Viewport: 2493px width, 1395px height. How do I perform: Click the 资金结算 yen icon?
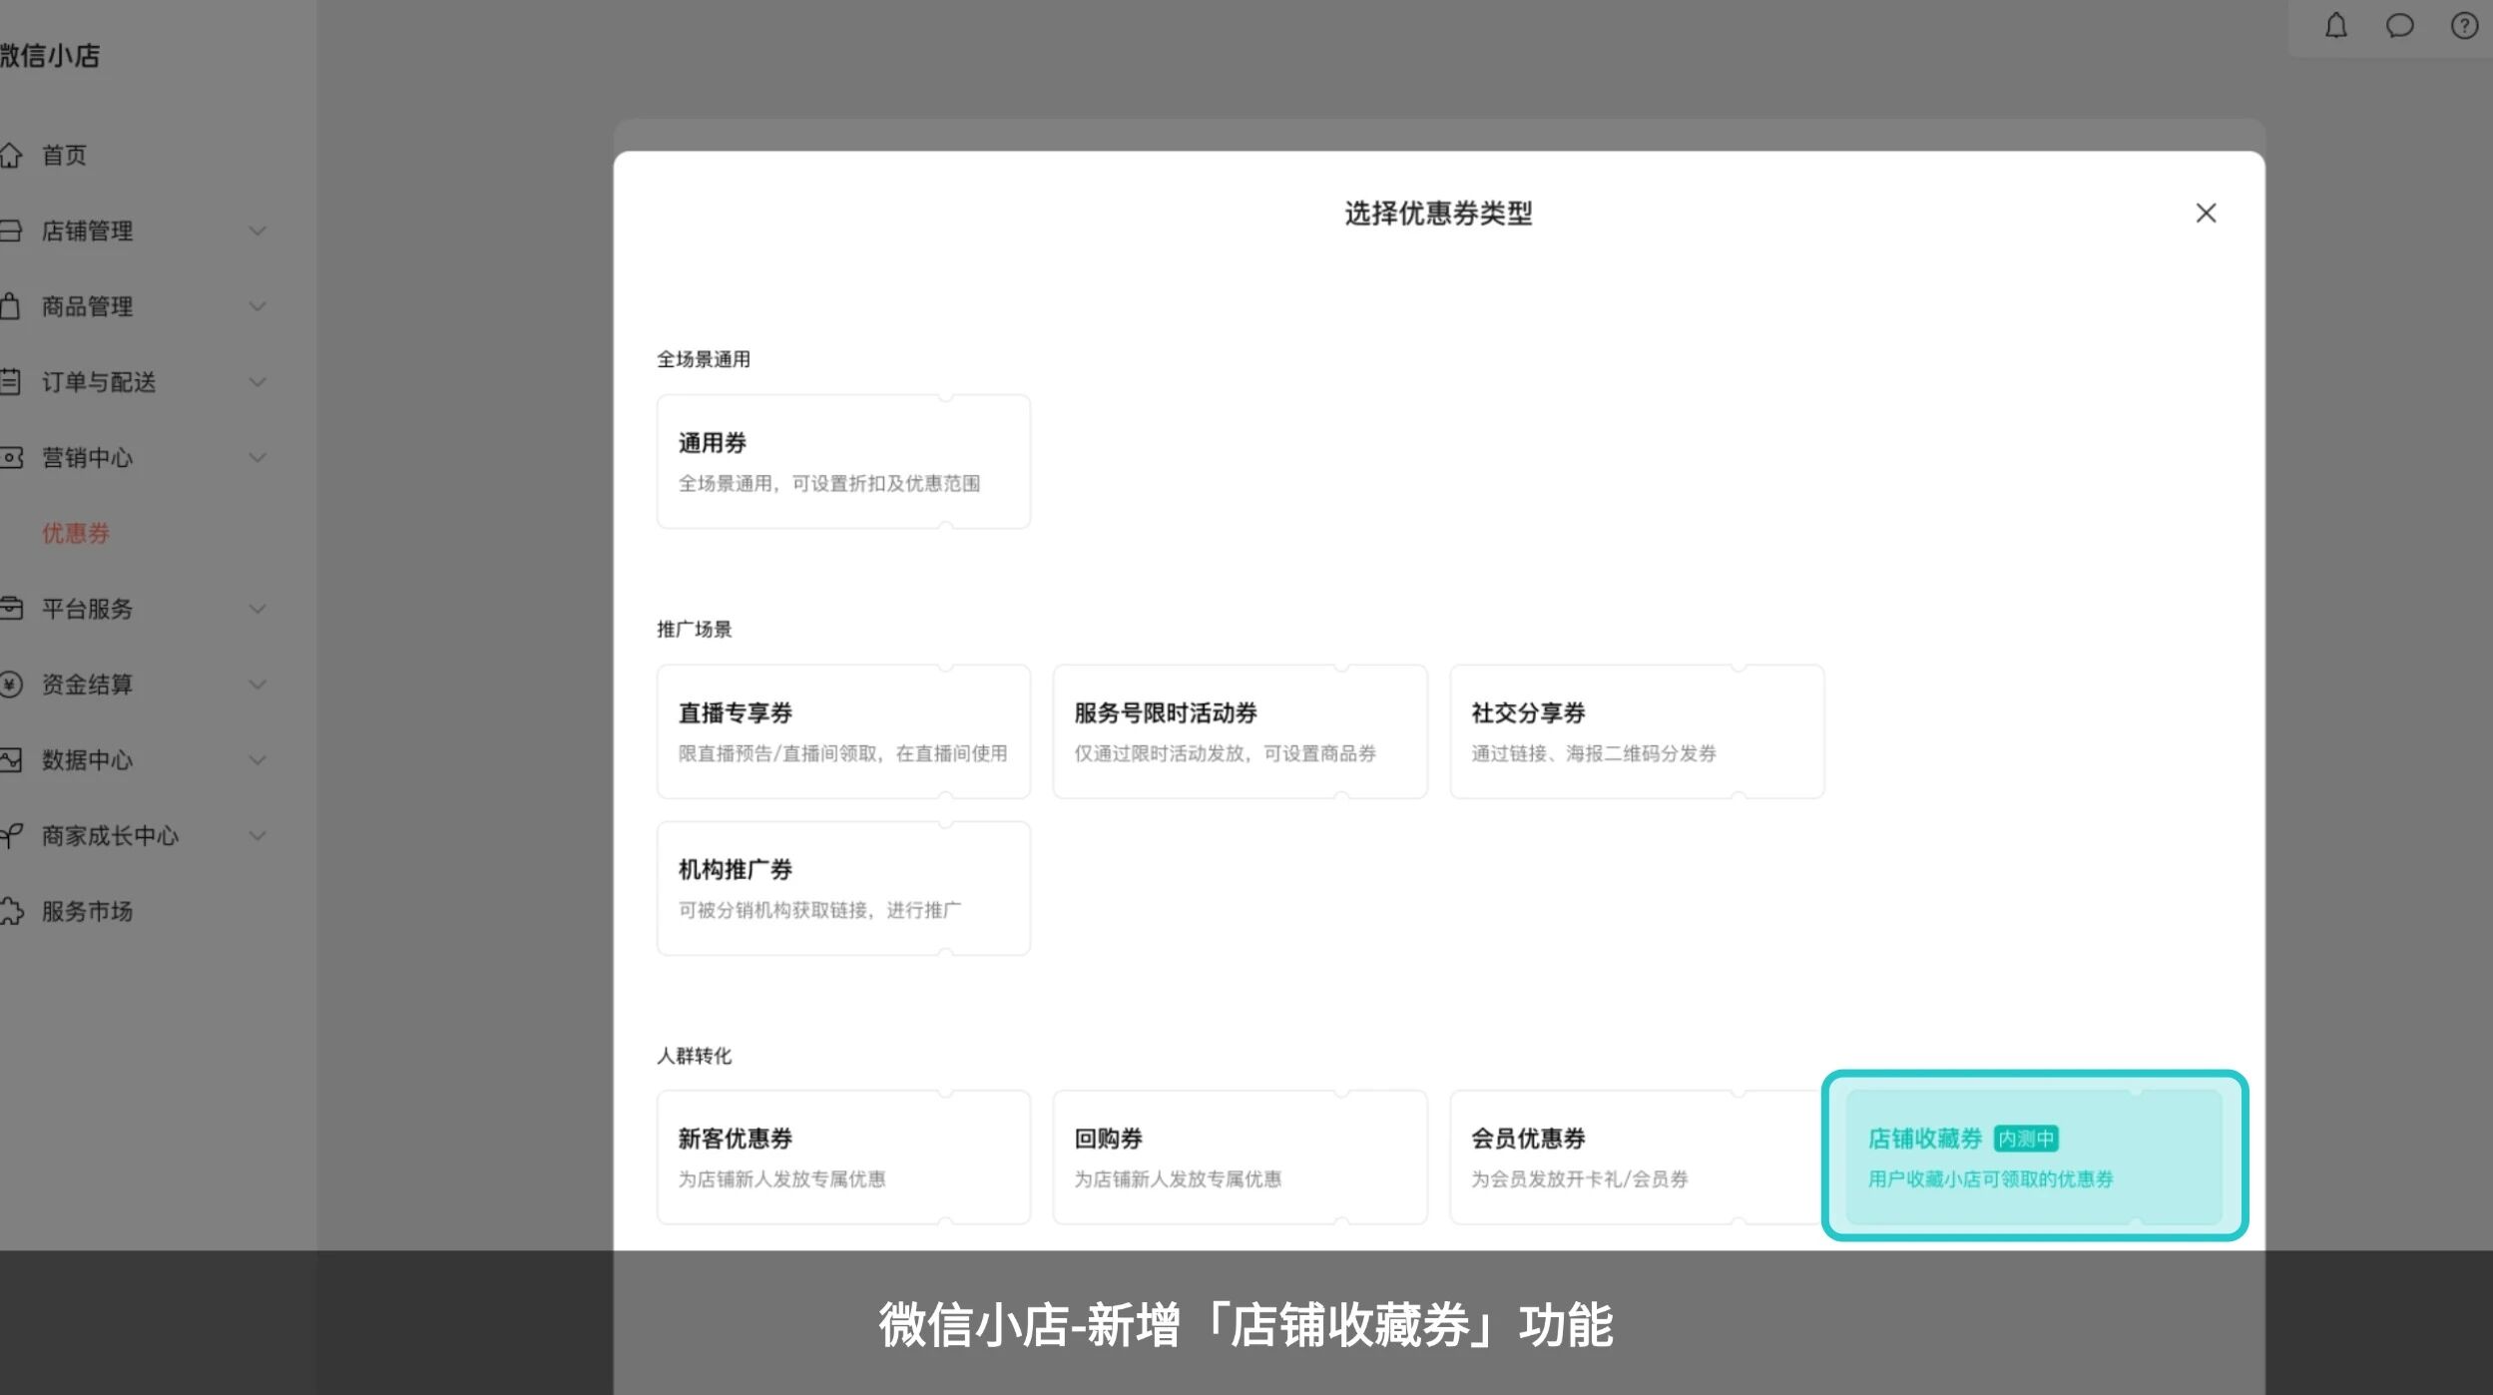[x=11, y=685]
